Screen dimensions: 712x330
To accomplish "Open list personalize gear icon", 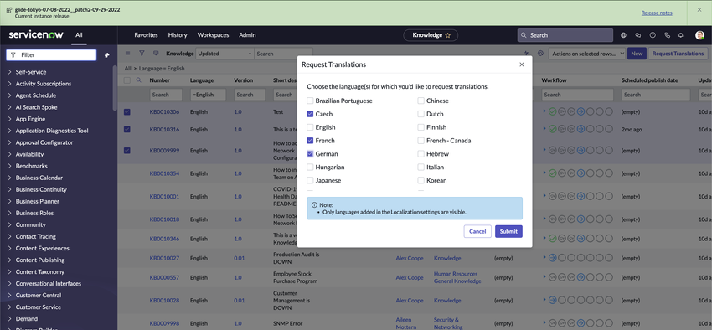I will coord(540,53).
